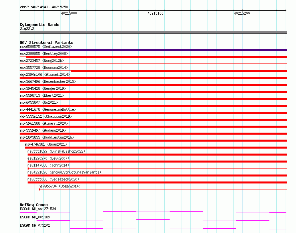Click the magenta line of DSCAM|NM_001389

[153, 220]
